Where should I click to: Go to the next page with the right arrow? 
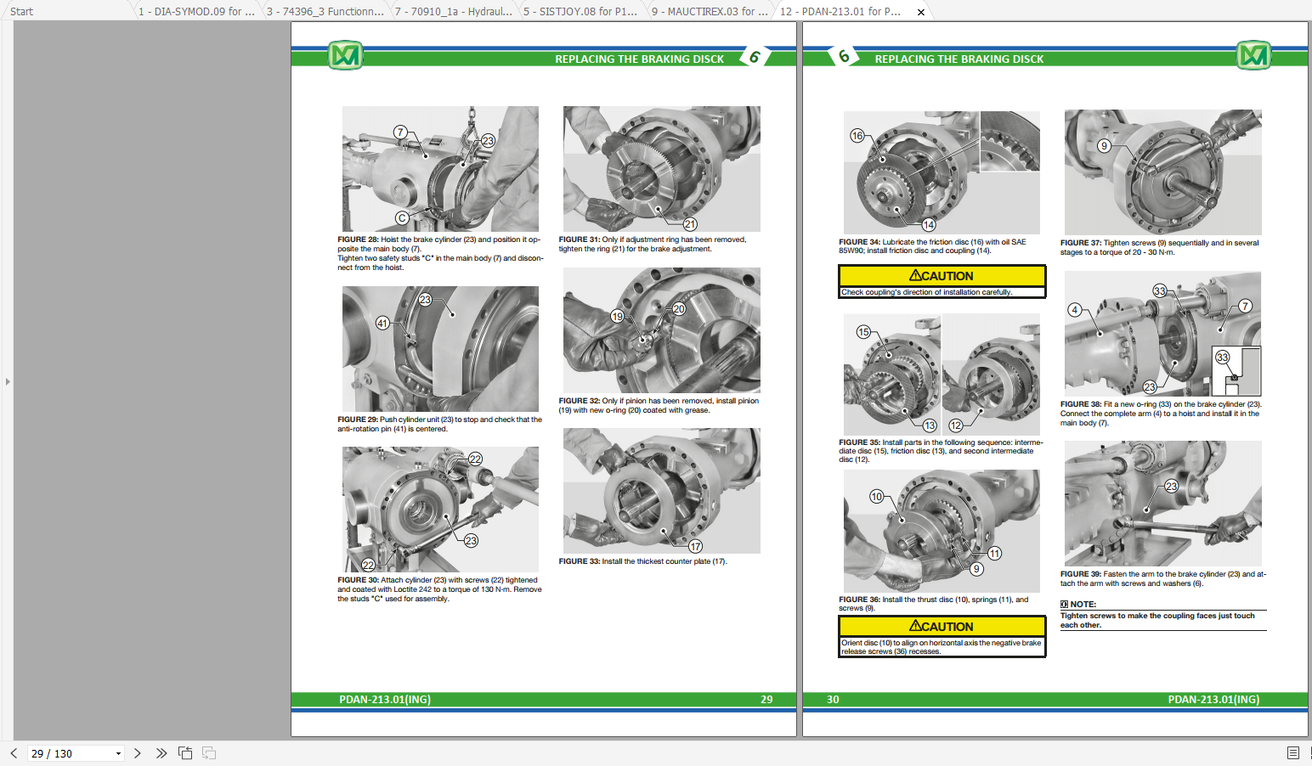138,752
